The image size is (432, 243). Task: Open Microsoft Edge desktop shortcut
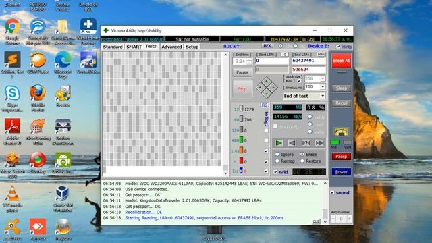pyautogui.click(x=63, y=65)
